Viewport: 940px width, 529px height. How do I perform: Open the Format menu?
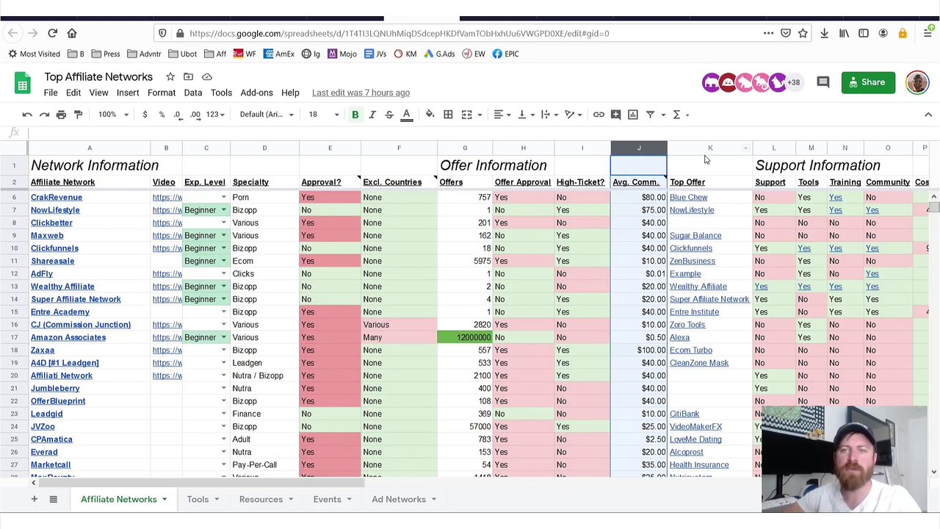pyautogui.click(x=162, y=93)
